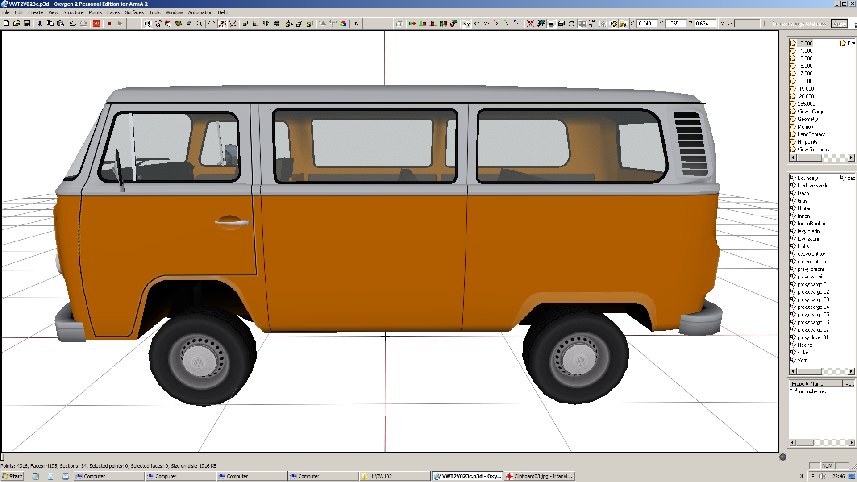Toggle the Y axis constraint

click(507, 24)
